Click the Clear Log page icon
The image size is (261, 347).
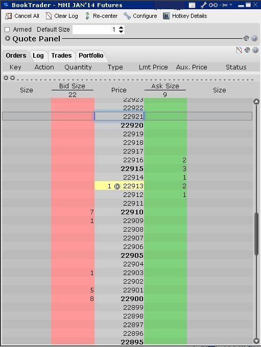[x=49, y=16]
